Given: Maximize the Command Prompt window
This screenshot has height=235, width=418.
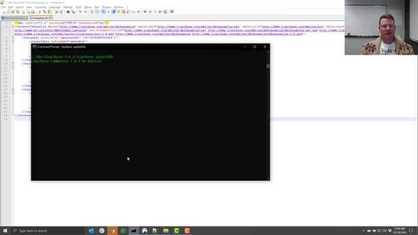Looking at the screenshot, I should tap(255, 46).
